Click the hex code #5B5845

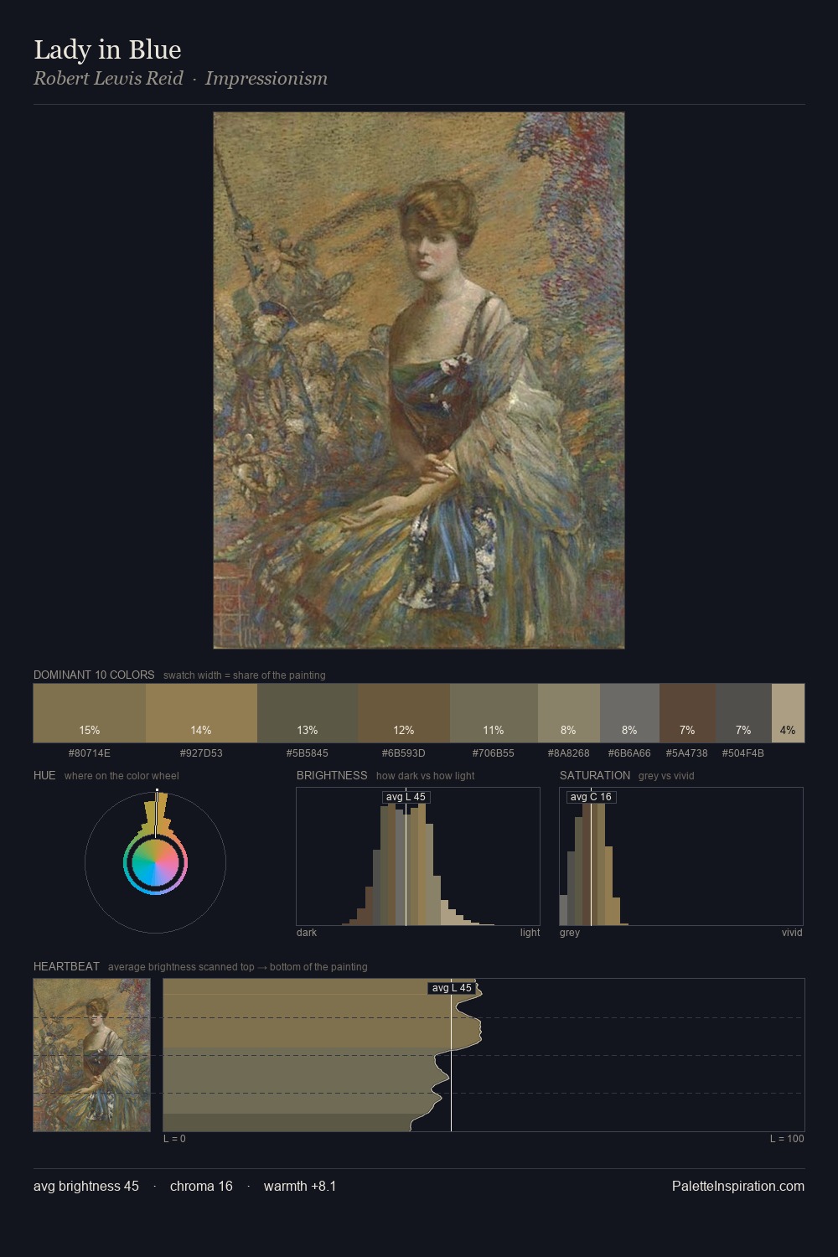coord(308,753)
